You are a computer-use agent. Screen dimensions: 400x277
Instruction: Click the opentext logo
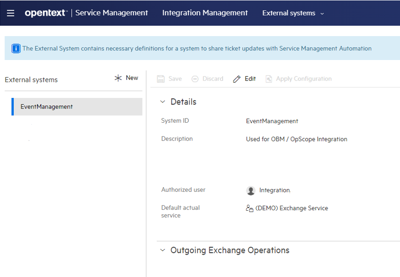click(x=46, y=13)
